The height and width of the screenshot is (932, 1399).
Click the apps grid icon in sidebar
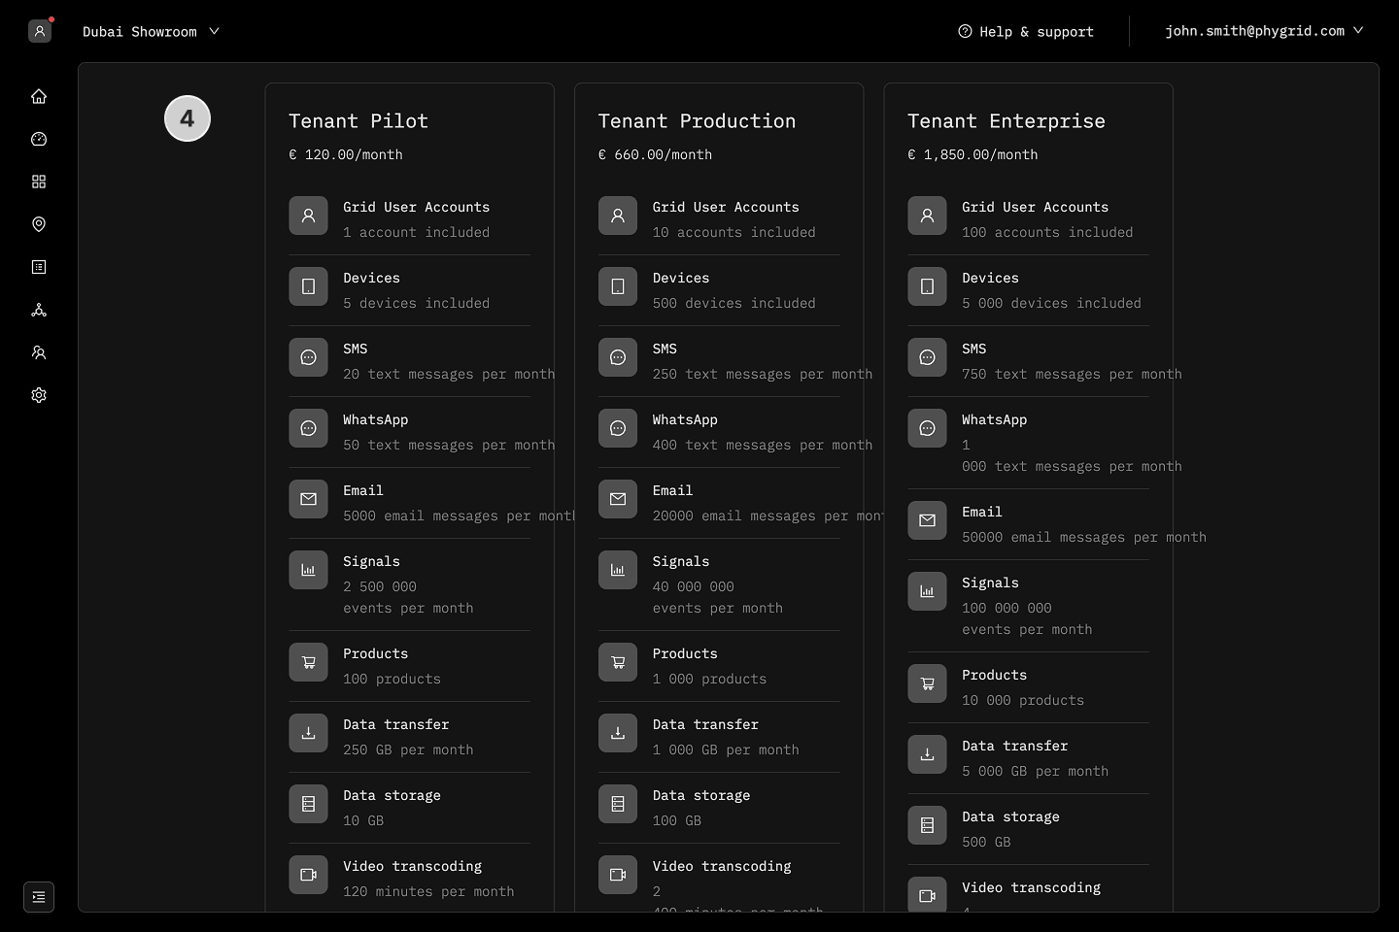pos(39,182)
